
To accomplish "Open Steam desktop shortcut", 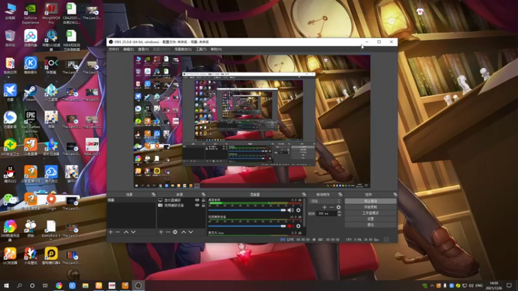I will 30,93.
